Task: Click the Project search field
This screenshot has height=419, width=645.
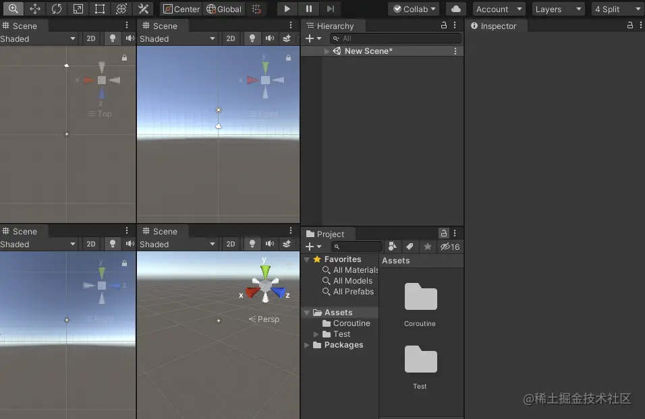Action: pos(357,247)
